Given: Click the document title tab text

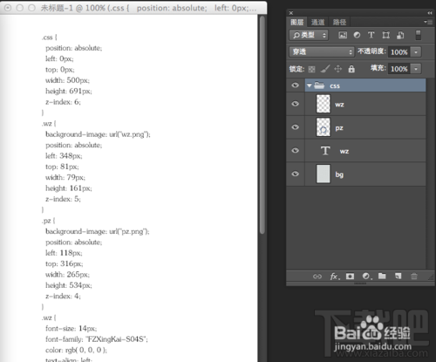Looking at the screenshot, I should click(148, 8).
